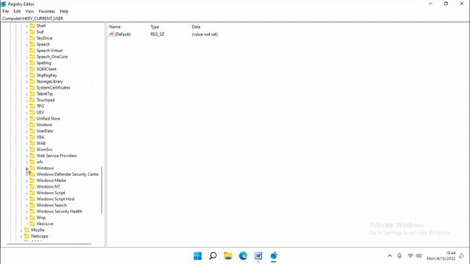Screen dimensions: 470x264
Task: Select the WAB folder icon
Action: [x=32, y=143]
